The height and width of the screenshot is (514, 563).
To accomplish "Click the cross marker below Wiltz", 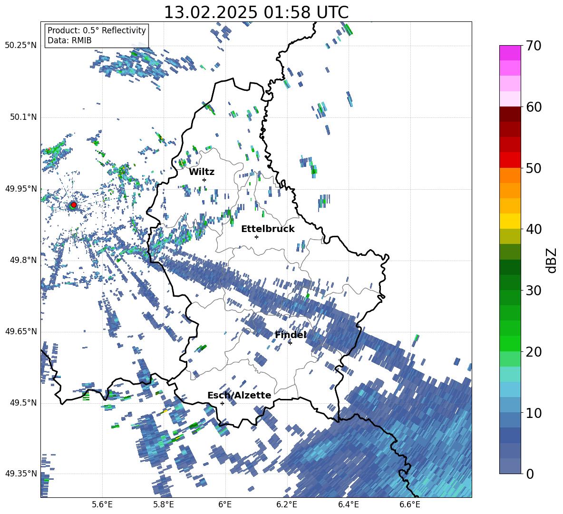I will [x=204, y=180].
